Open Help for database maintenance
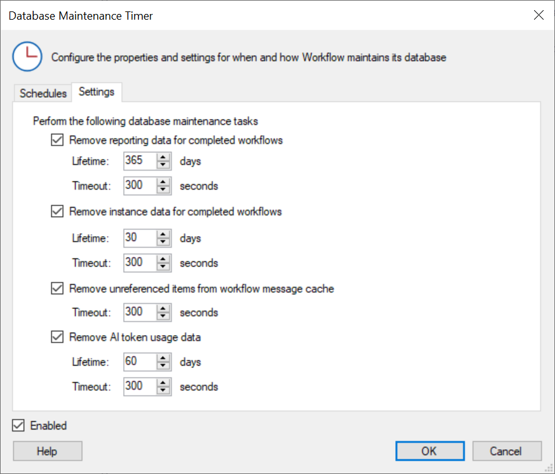This screenshot has height=474, width=555. [x=47, y=451]
